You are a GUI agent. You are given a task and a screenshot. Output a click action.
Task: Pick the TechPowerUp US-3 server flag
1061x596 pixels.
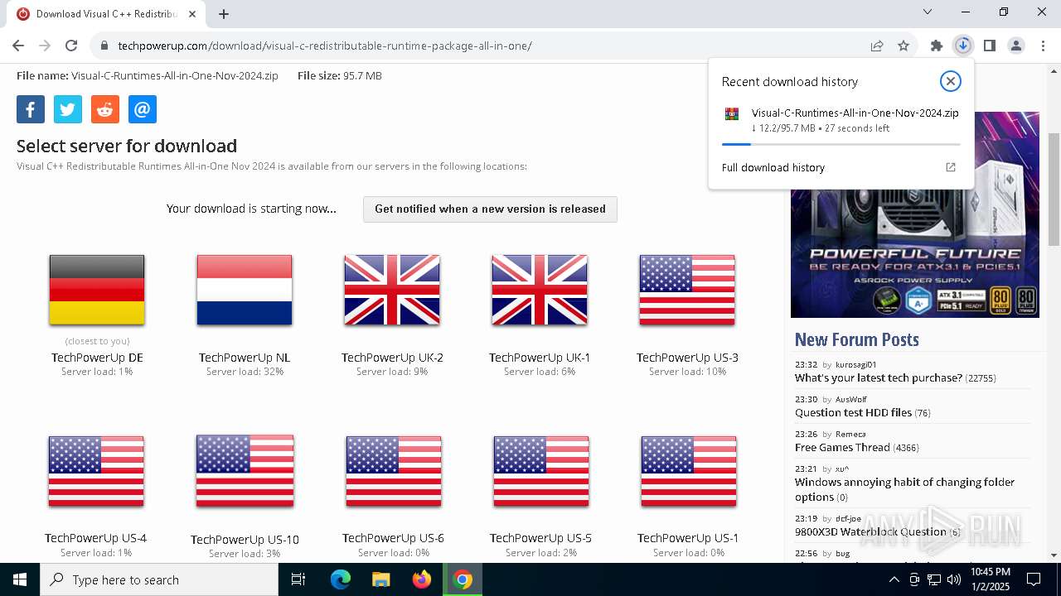click(687, 290)
